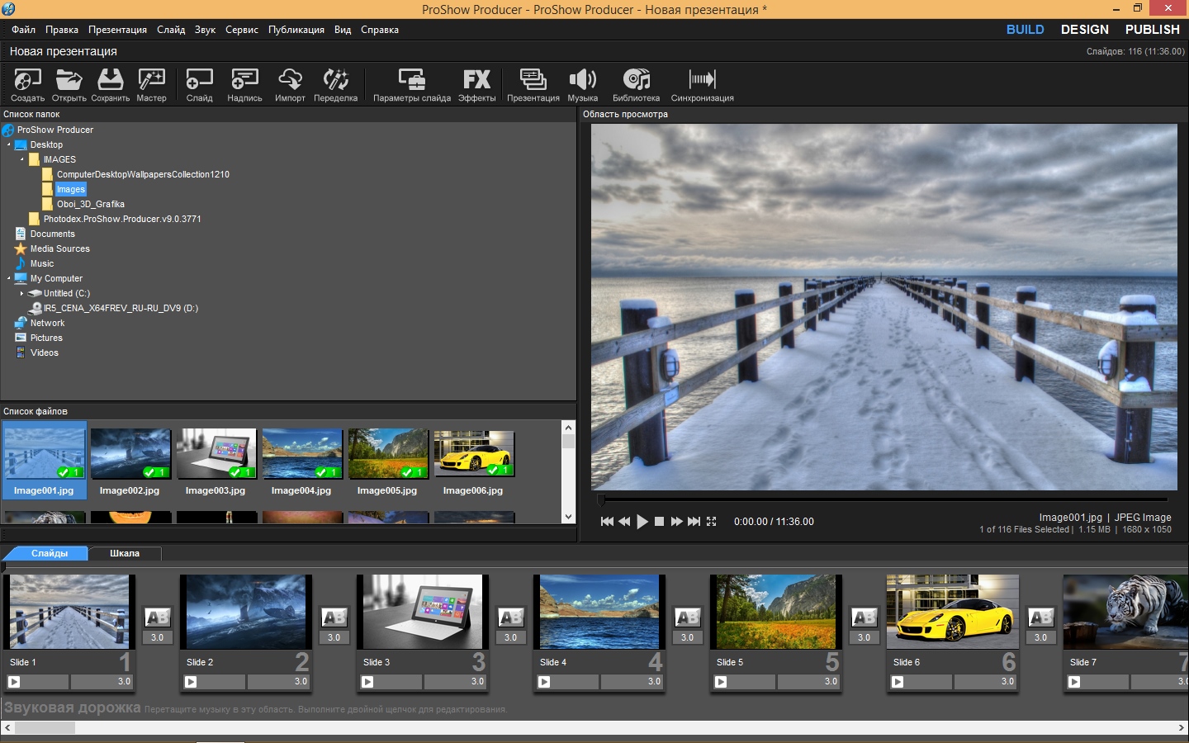Toggle fullscreen preview icon
Image resolution: width=1189 pixels, height=743 pixels.
click(712, 522)
